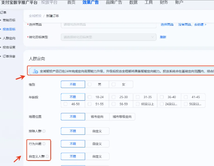Select 不限 for 排除人群
214x166 pixels.
[73, 131]
